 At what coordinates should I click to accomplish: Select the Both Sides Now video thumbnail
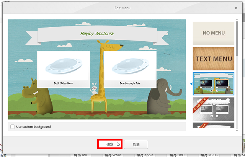pos(64,66)
